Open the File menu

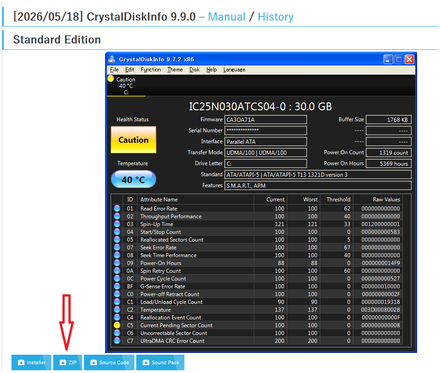pyautogui.click(x=114, y=70)
